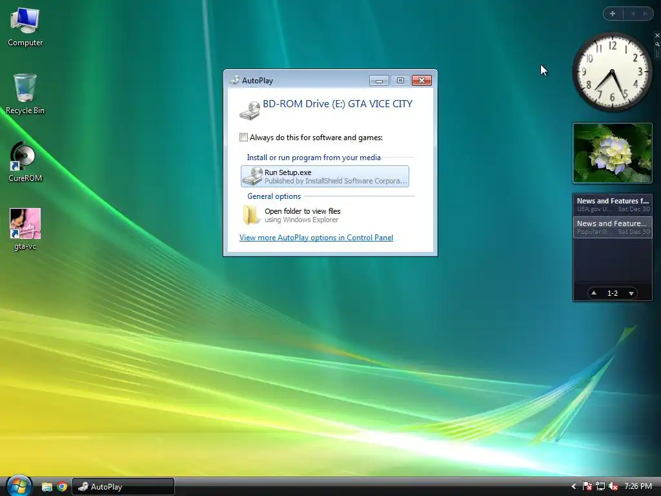661x496 pixels.
Task: Select the Recycle Bin desktop icon
Action: click(x=25, y=94)
